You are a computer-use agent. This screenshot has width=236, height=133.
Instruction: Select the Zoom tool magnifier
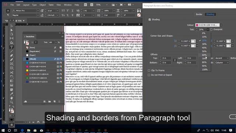(11, 102)
